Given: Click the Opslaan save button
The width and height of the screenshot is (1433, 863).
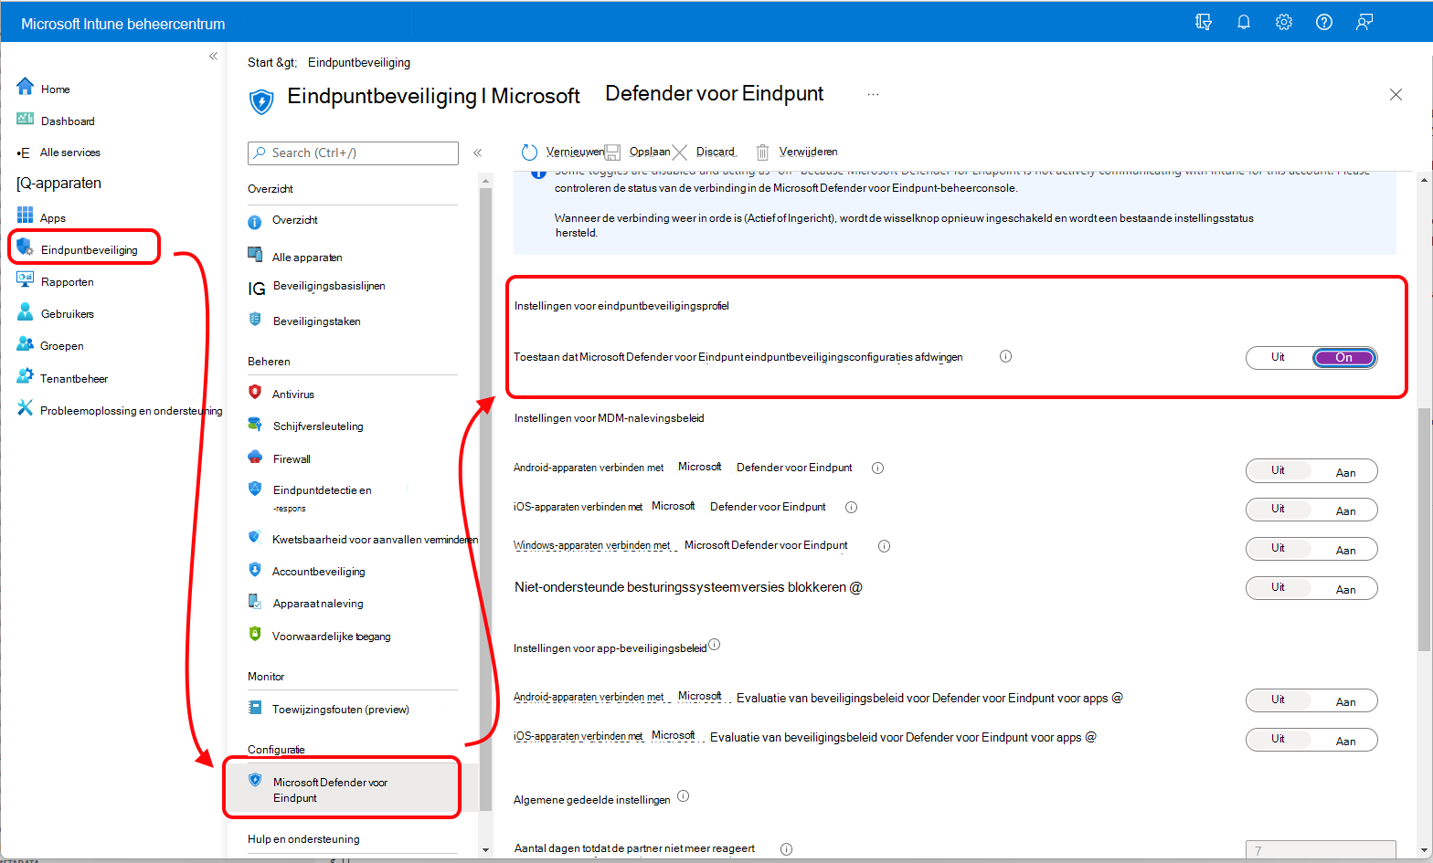Looking at the screenshot, I should 638,152.
